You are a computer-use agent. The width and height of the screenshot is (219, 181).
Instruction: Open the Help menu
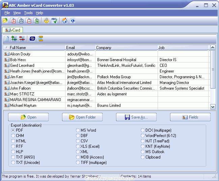click(x=39, y=13)
